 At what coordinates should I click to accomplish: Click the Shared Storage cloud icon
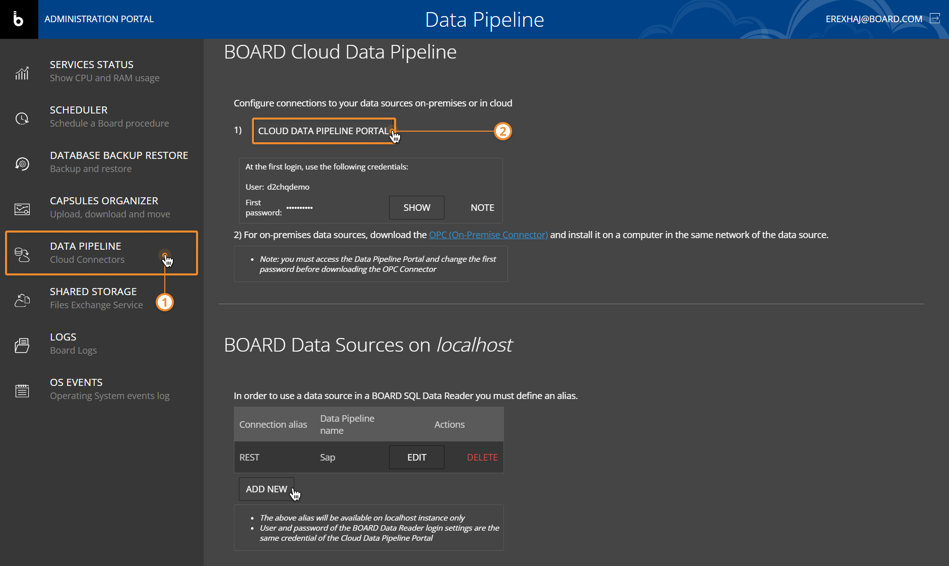[22, 300]
